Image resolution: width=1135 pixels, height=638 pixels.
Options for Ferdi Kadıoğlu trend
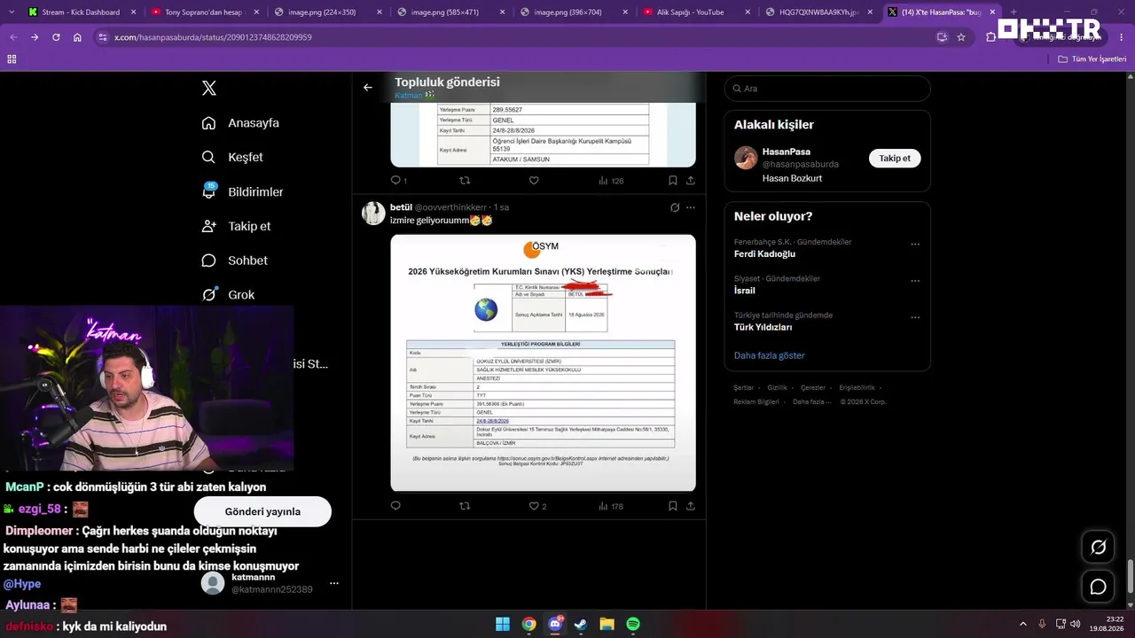coord(915,245)
